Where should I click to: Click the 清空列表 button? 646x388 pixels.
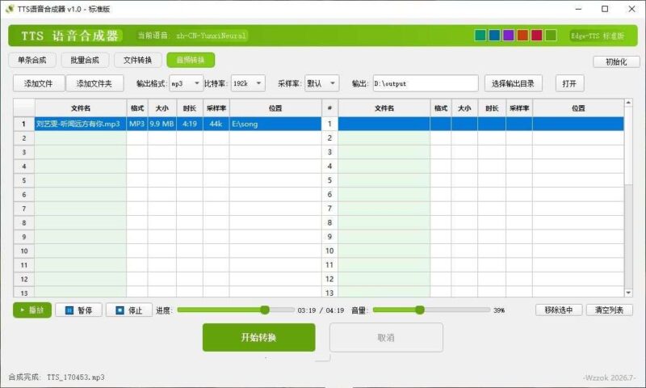click(610, 310)
